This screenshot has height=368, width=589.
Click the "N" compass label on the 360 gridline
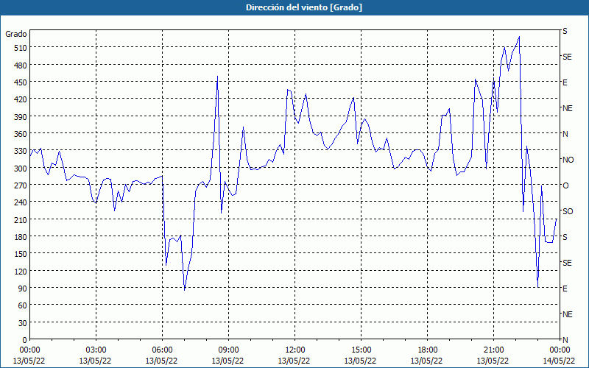click(565, 134)
